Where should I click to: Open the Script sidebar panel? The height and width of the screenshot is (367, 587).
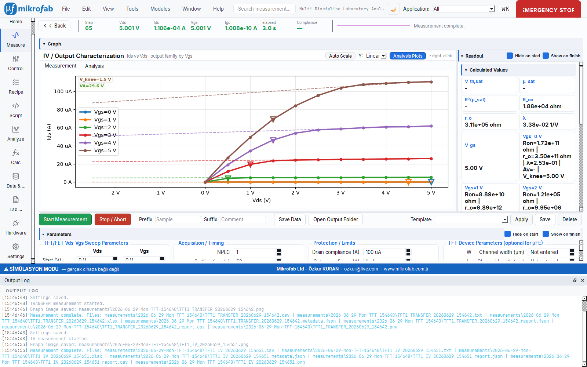coord(16,110)
